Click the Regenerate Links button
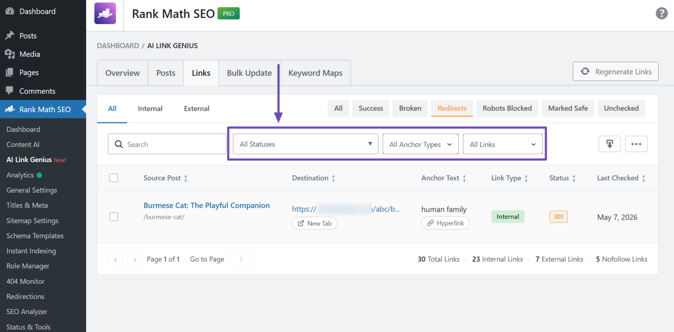This screenshot has width=674, height=332. coord(616,71)
